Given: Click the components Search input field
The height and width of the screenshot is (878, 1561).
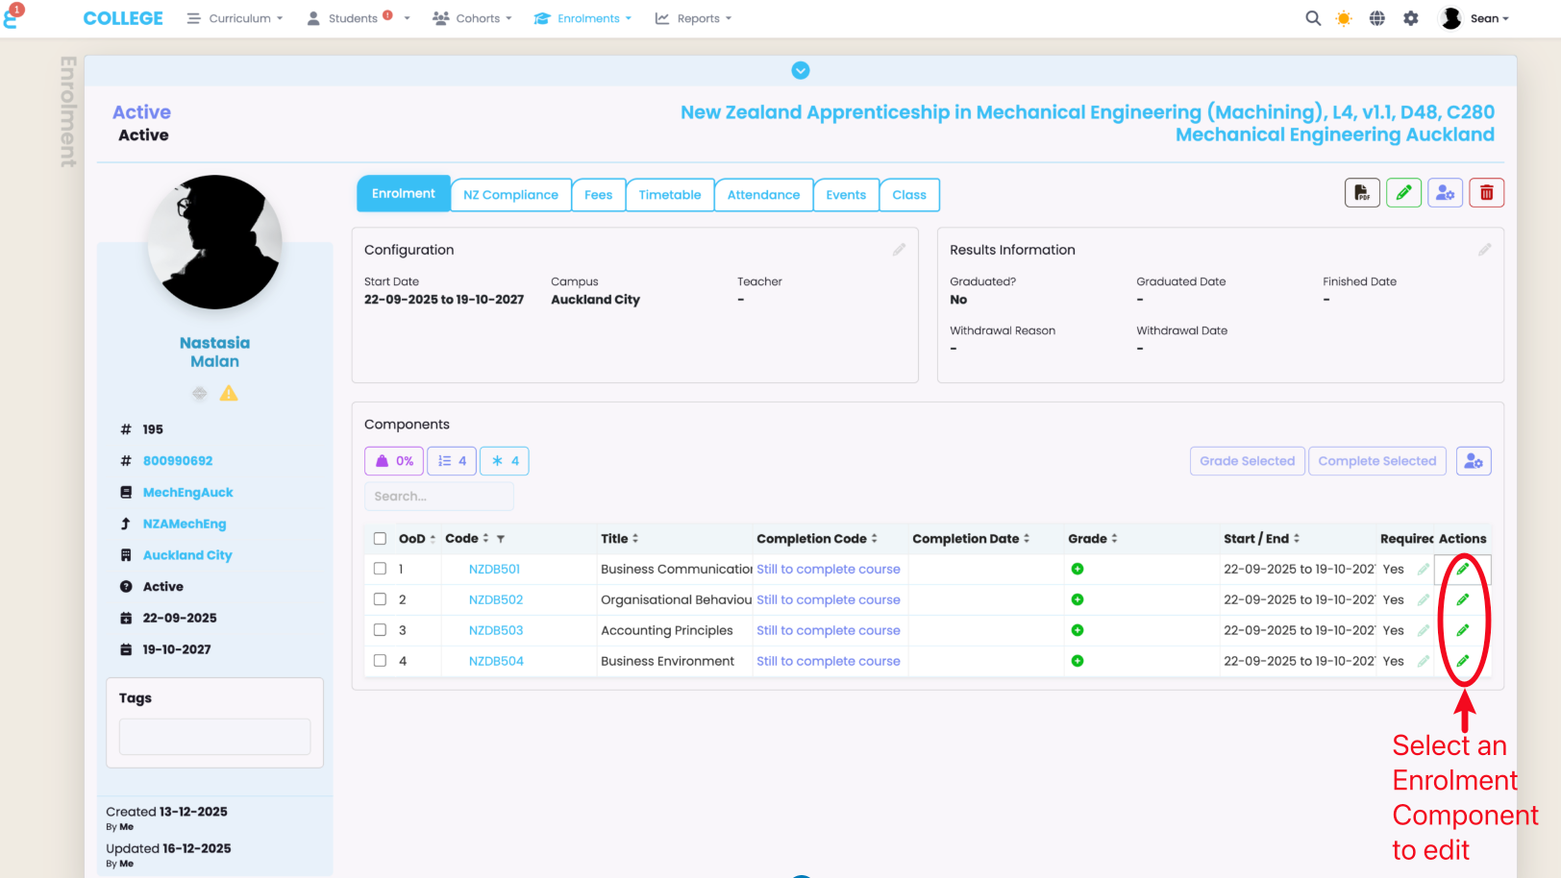Looking at the screenshot, I should tap(438, 497).
